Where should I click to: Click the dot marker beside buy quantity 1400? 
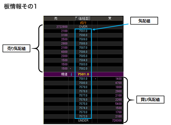coord(95,79)
